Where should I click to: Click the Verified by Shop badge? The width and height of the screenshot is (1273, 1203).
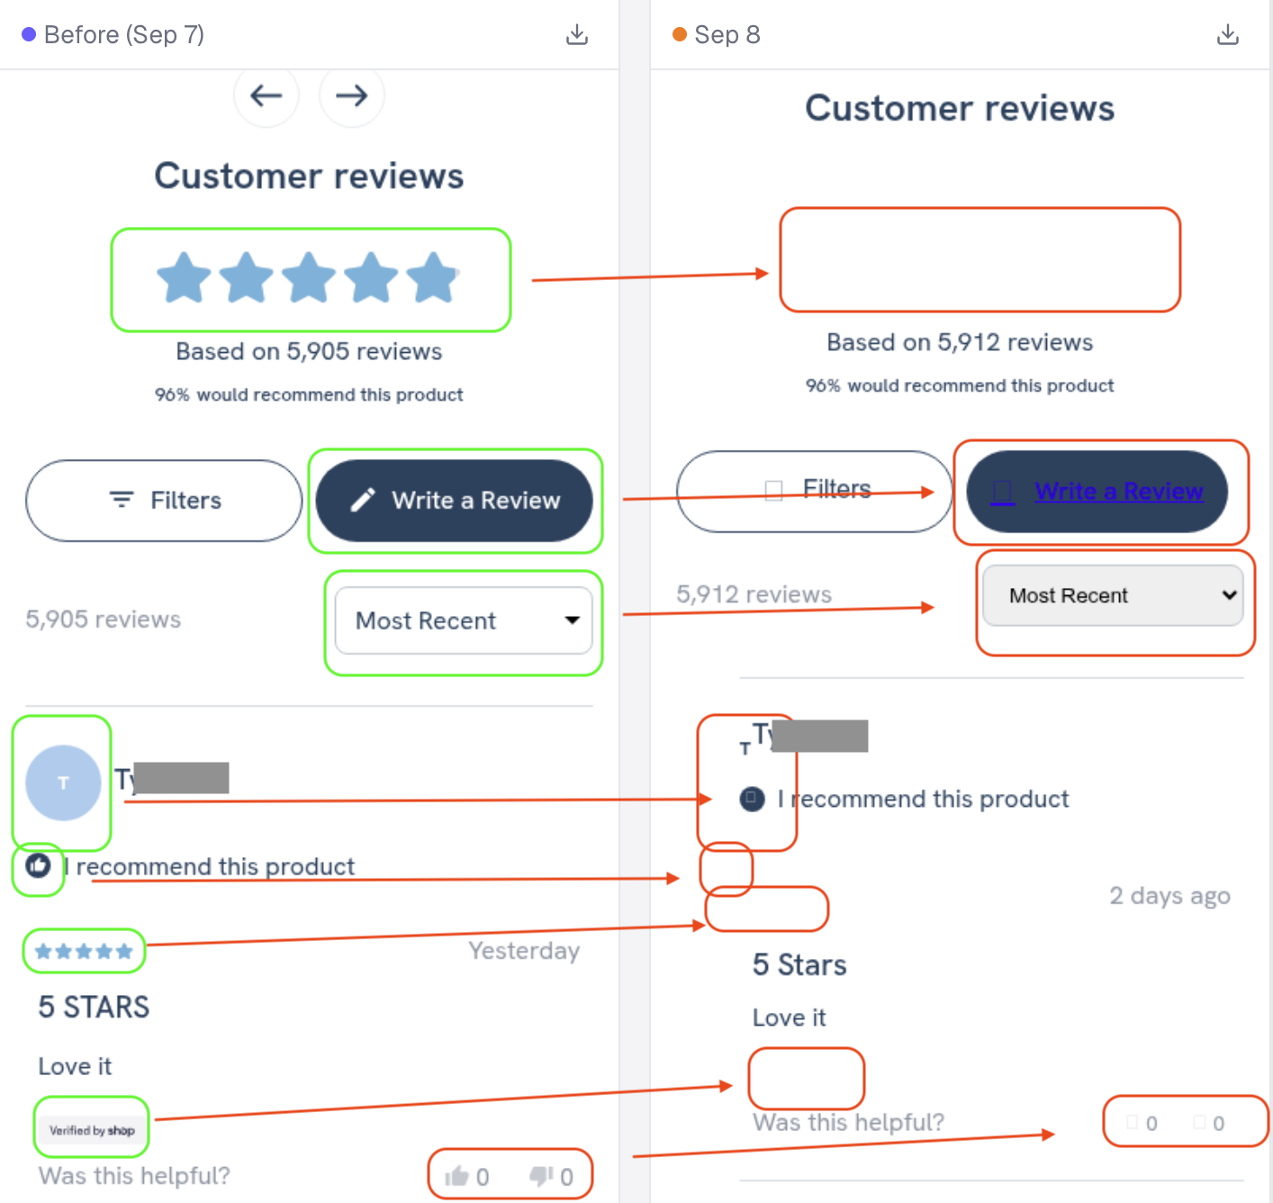tap(92, 1130)
